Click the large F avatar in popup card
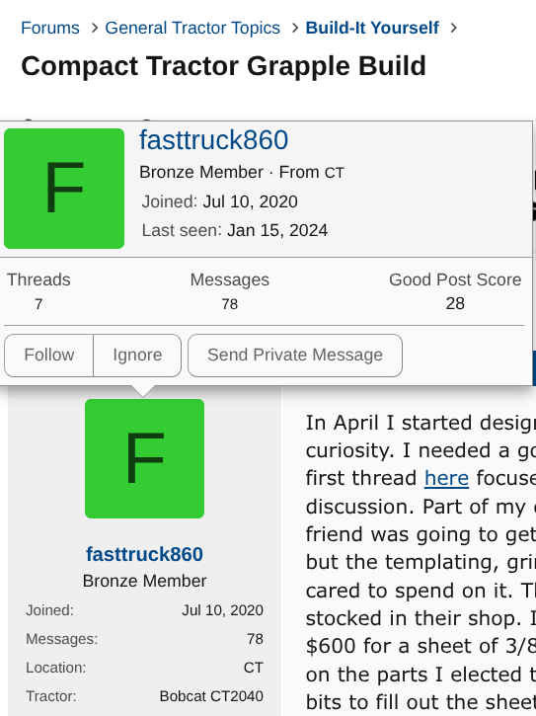Viewport: 536px width, 716px height. 64,189
